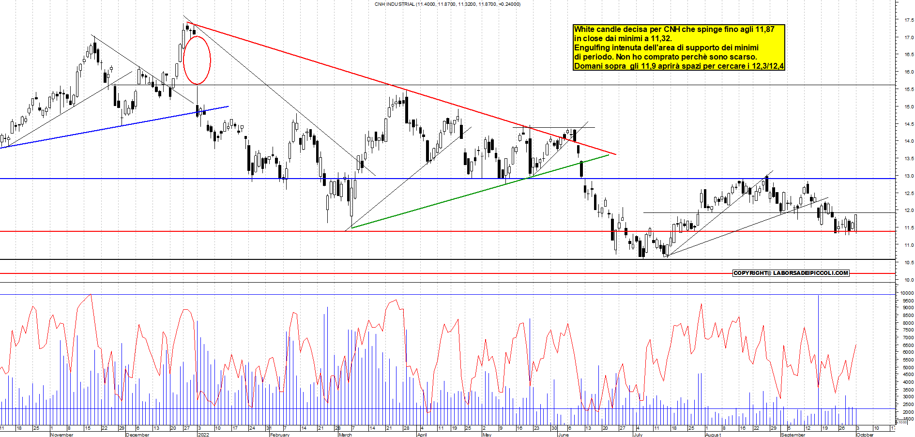This screenshot has height=437, width=915.
Task: Click the CNH INDUSTRIAL chart title text
Action: tap(448, 4)
